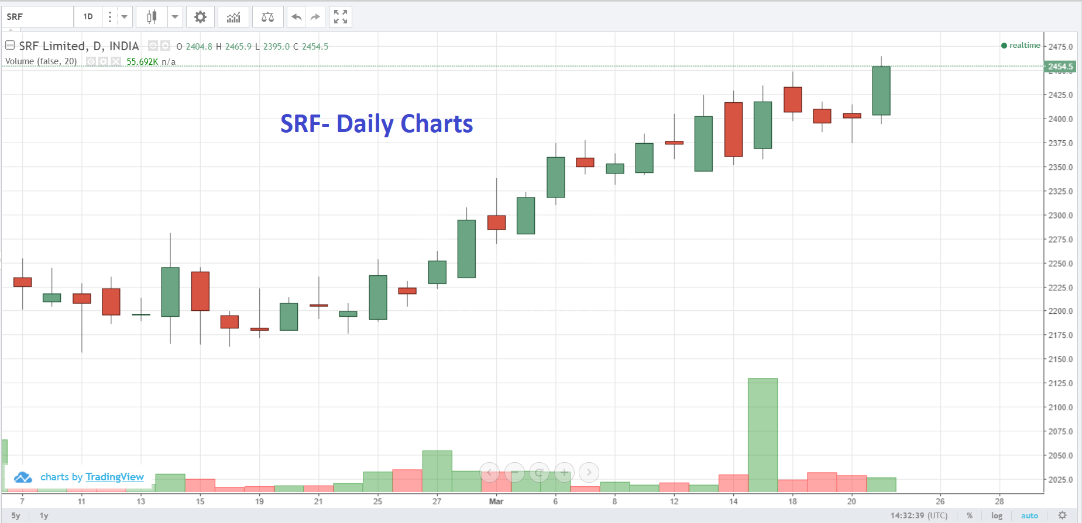Viewport: 1082px width, 523px height.
Task: Click the TradingView cloud logo
Action: (23, 477)
